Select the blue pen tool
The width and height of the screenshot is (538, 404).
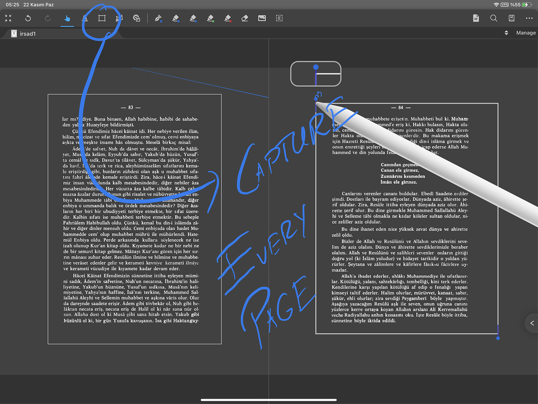point(158,18)
